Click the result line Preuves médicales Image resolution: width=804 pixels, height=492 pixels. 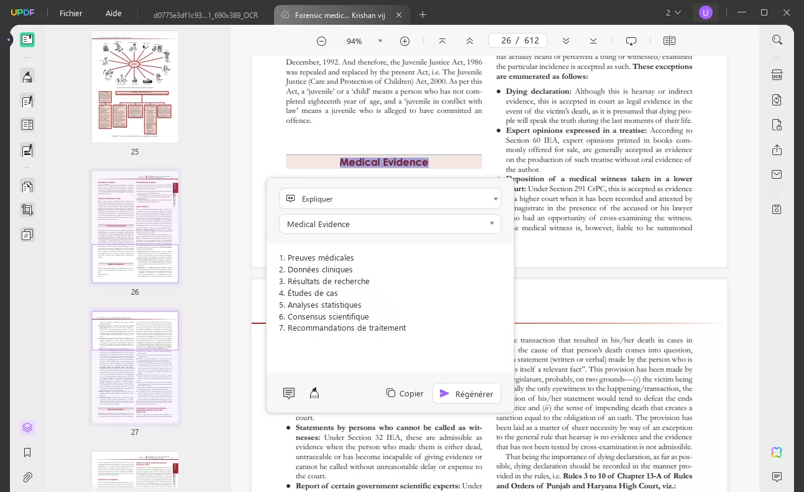(321, 257)
